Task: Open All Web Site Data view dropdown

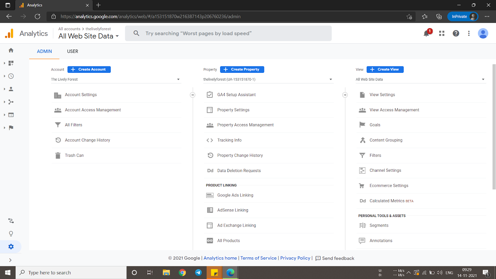Action: [x=421, y=79]
